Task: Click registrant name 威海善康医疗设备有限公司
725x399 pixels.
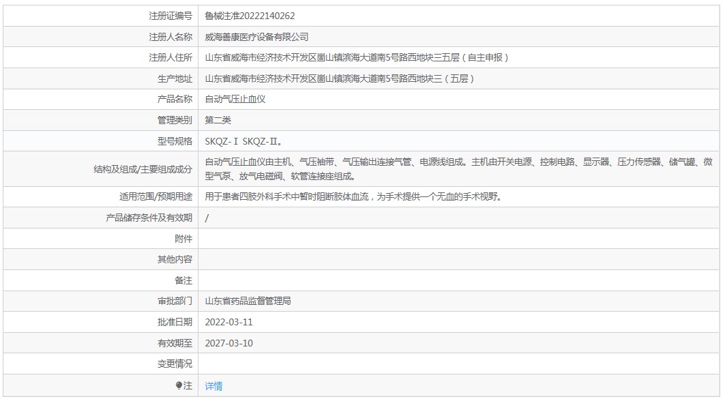Action: [x=256, y=37]
